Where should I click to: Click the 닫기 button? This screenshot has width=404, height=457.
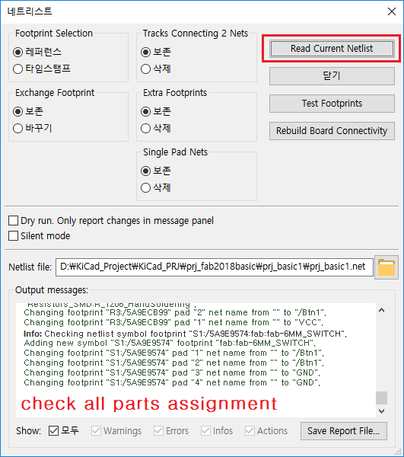click(332, 76)
